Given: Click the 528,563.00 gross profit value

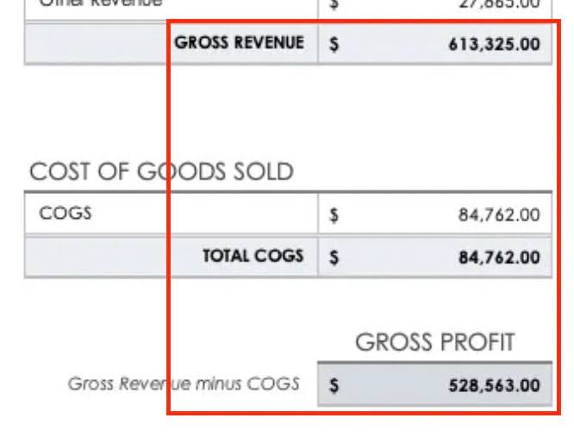Looking at the screenshot, I should [495, 384].
